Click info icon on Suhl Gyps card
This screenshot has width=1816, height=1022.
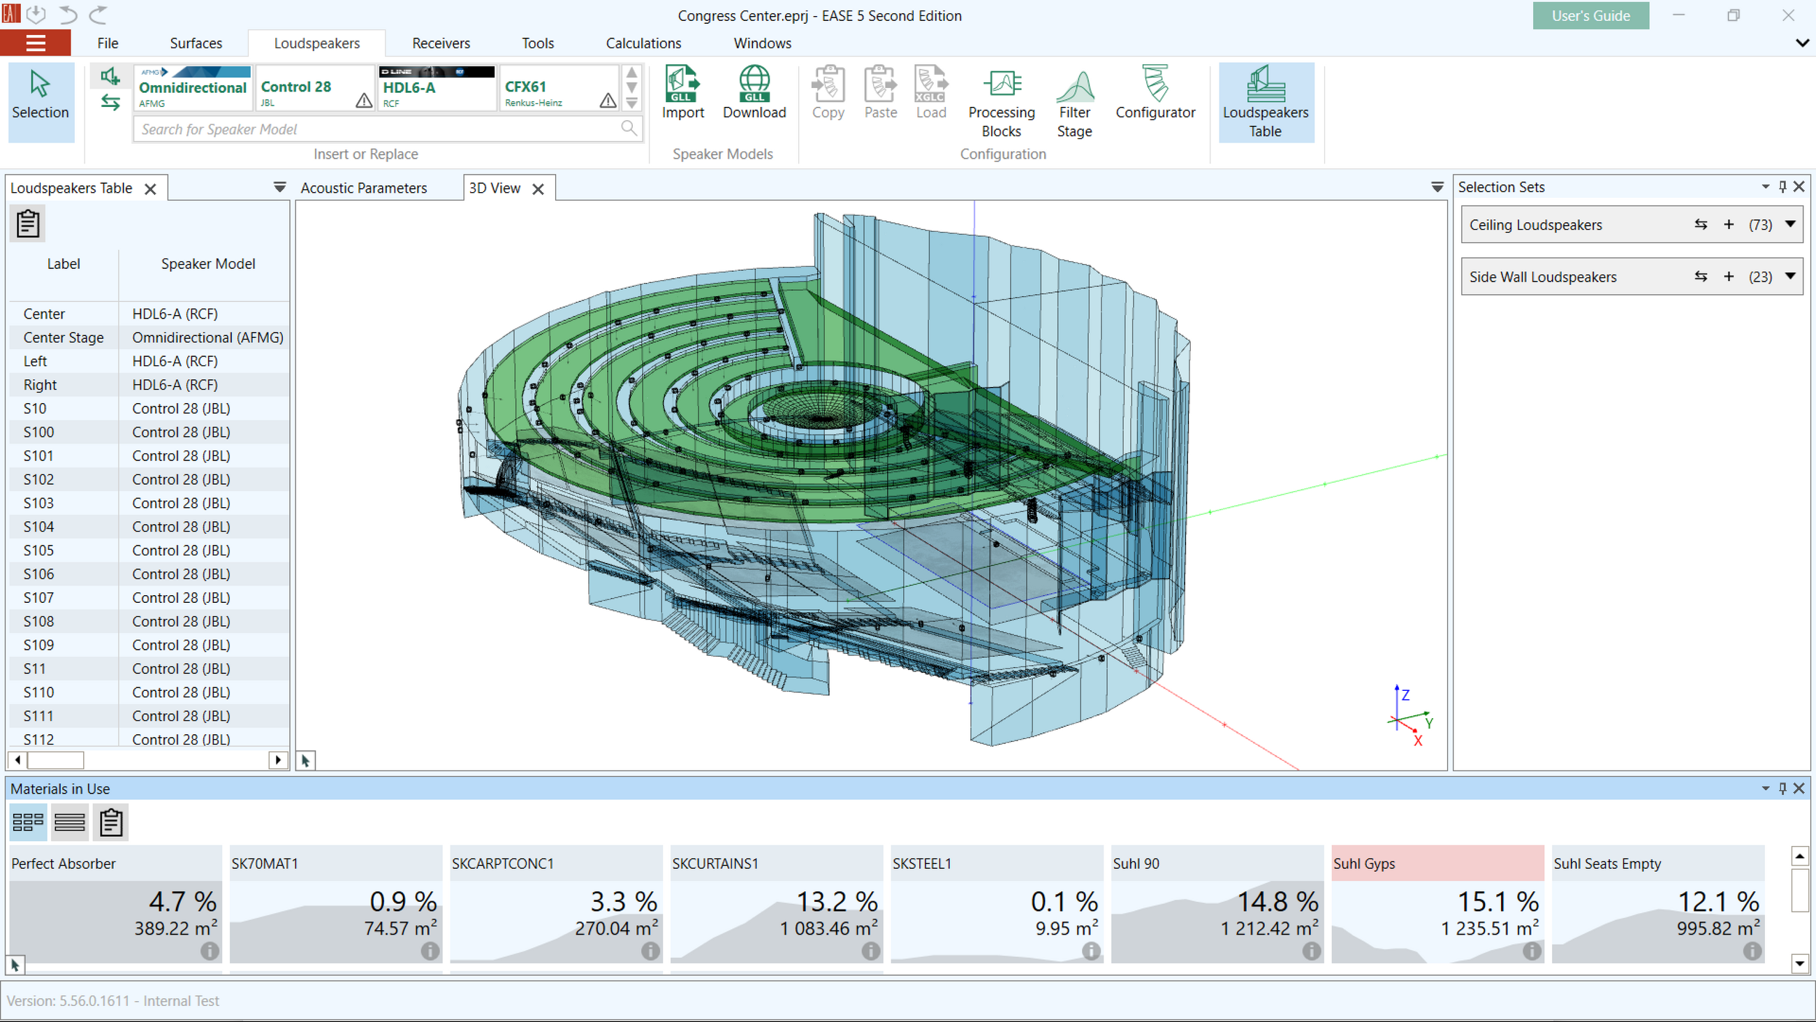coord(1531,951)
